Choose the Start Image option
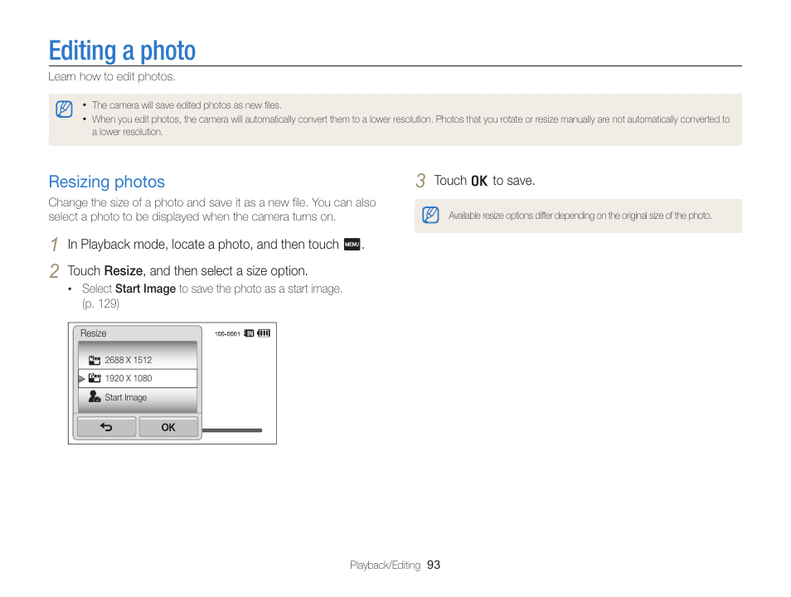This screenshot has width=791, height=597. point(138,397)
